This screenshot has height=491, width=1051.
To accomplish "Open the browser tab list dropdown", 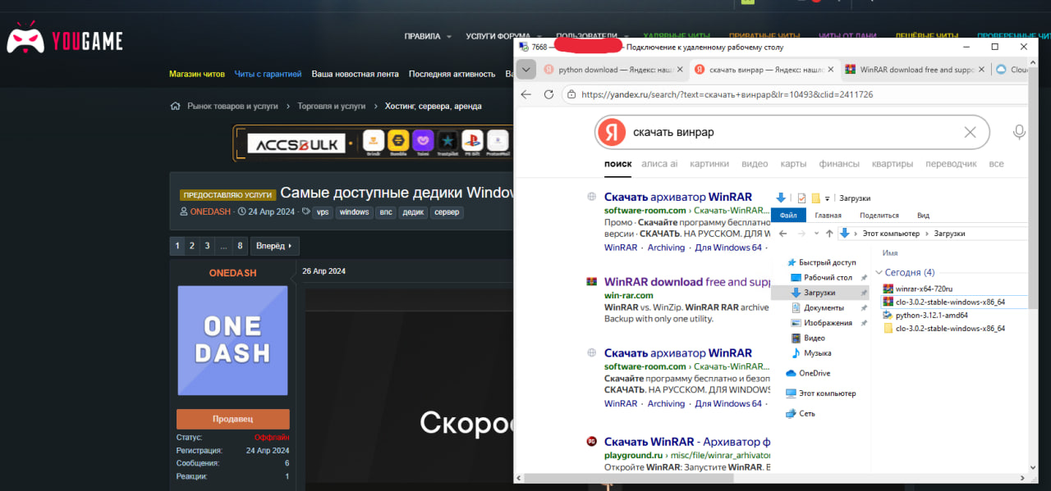I will pyautogui.click(x=526, y=70).
